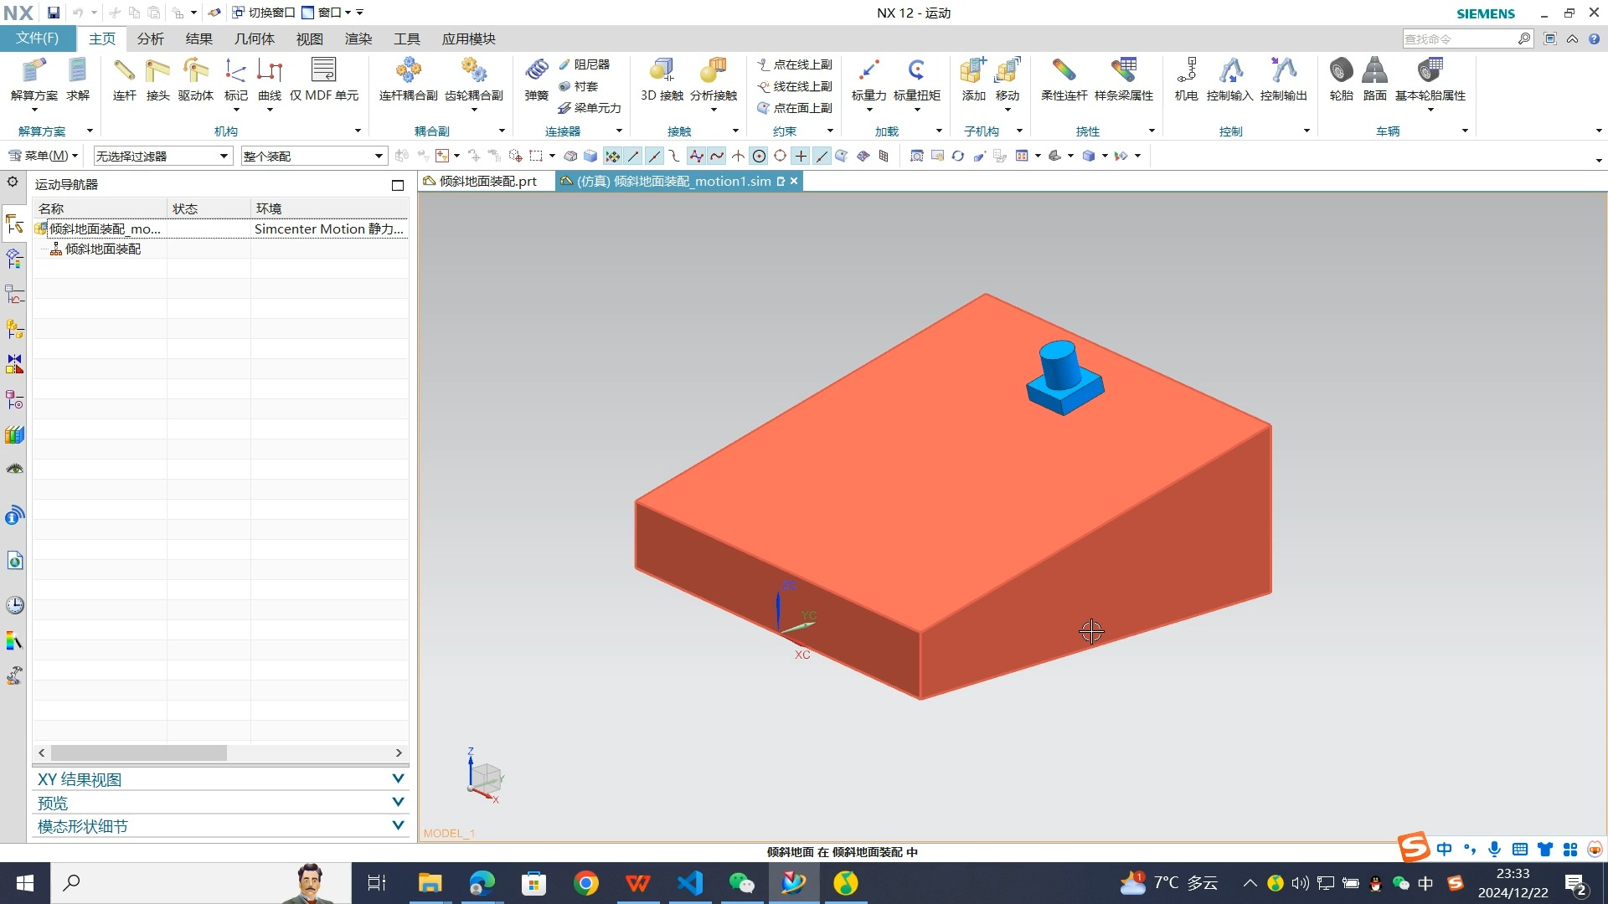Select the 路面 (Road) tool
Image resolution: width=1608 pixels, height=904 pixels.
click(1374, 80)
